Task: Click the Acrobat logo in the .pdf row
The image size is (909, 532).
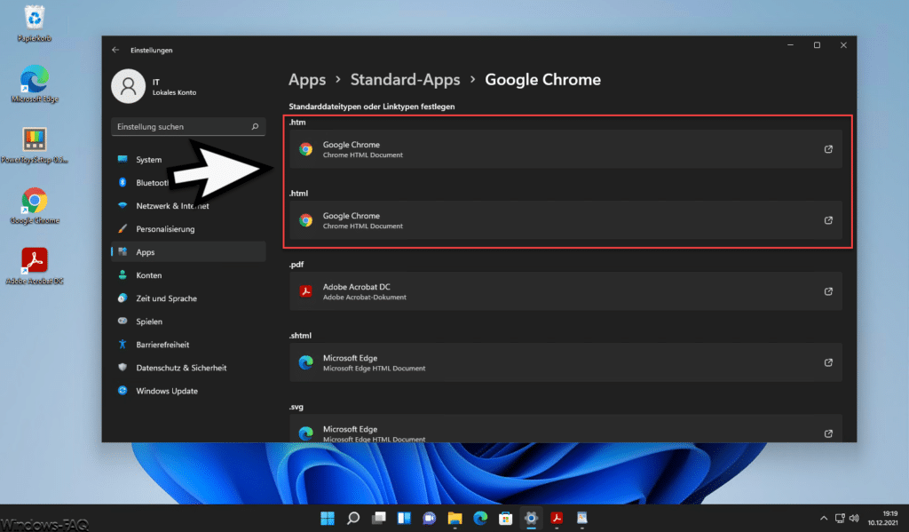Action: (305, 291)
